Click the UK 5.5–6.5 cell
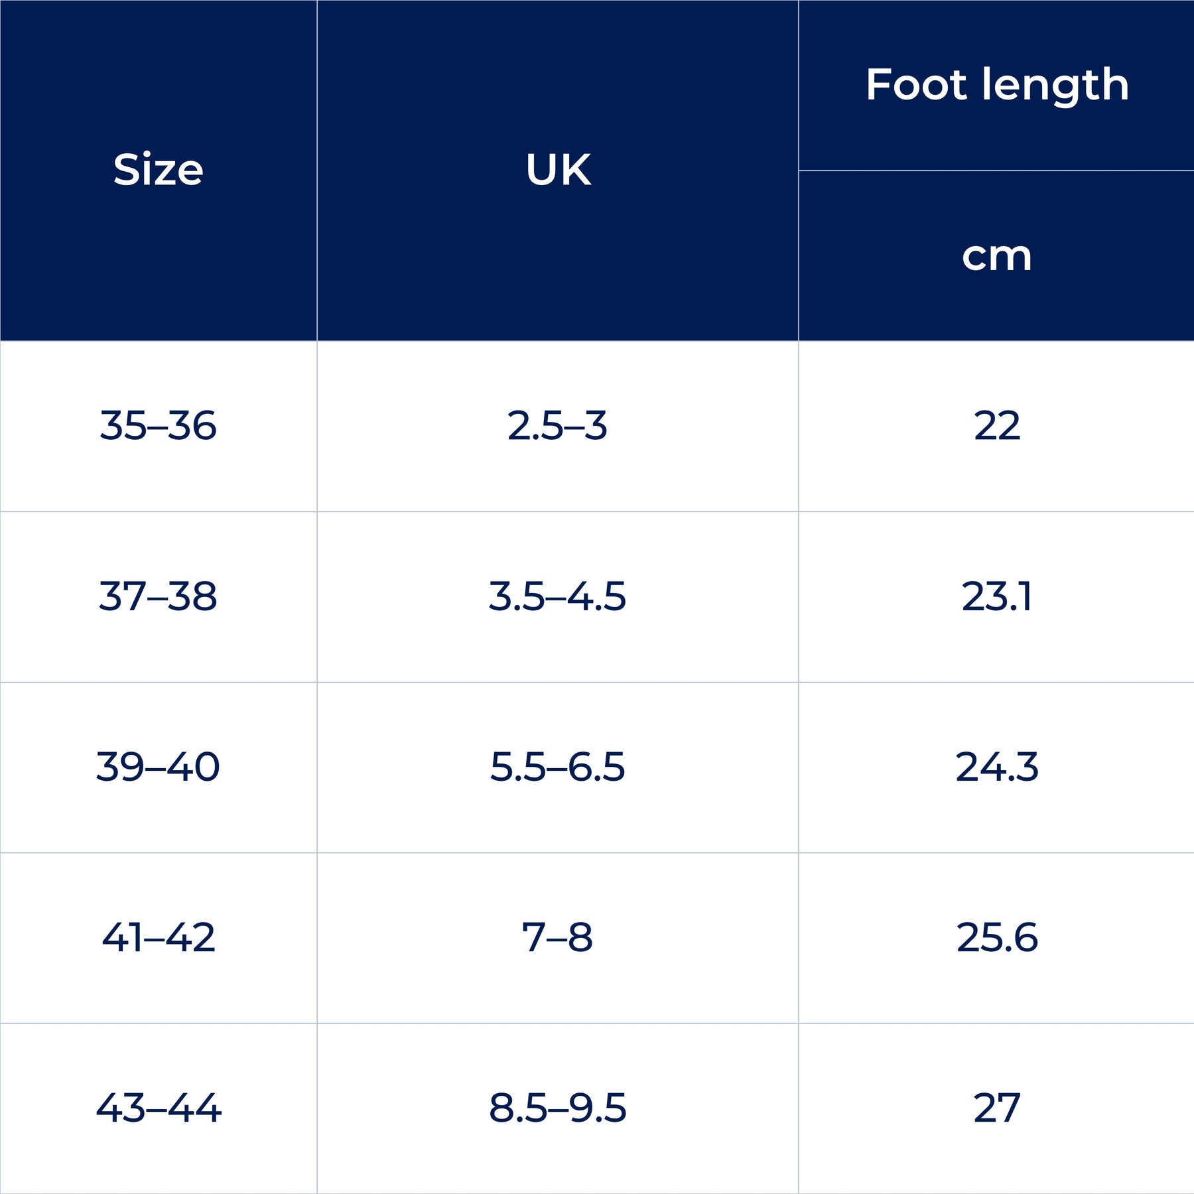 (558, 767)
